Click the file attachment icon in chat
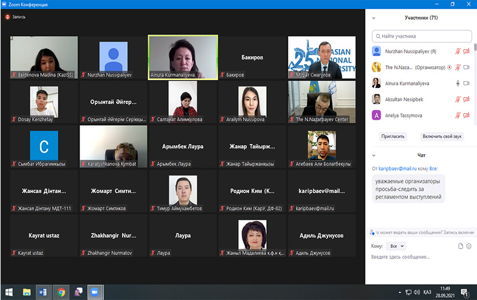This screenshot has height=300, width=477. pyautogui.click(x=460, y=246)
